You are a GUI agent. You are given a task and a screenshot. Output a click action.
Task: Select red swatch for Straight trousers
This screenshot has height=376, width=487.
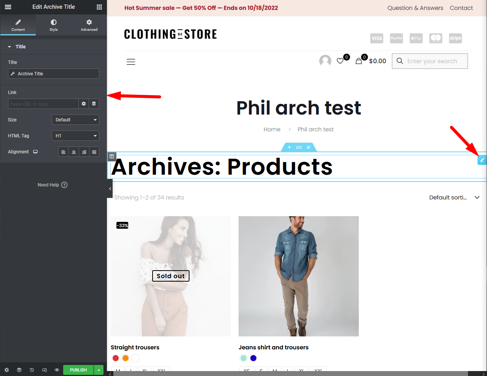116,358
